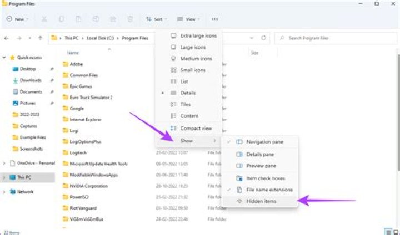The height and width of the screenshot is (235, 400).
Task: Select Details layout in View menu
Action: 188,93
